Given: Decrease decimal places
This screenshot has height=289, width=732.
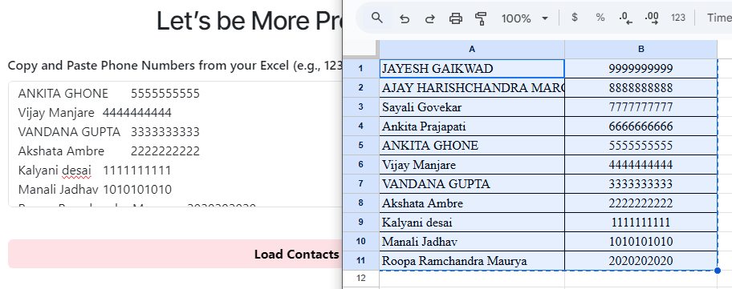Looking at the screenshot, I should coord(625,18).
